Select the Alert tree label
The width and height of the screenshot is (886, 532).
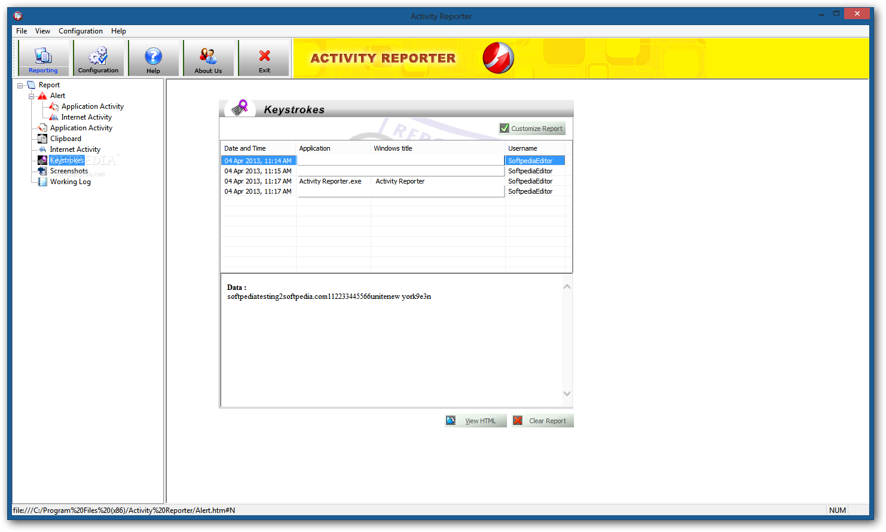click(x=58, y=96)
